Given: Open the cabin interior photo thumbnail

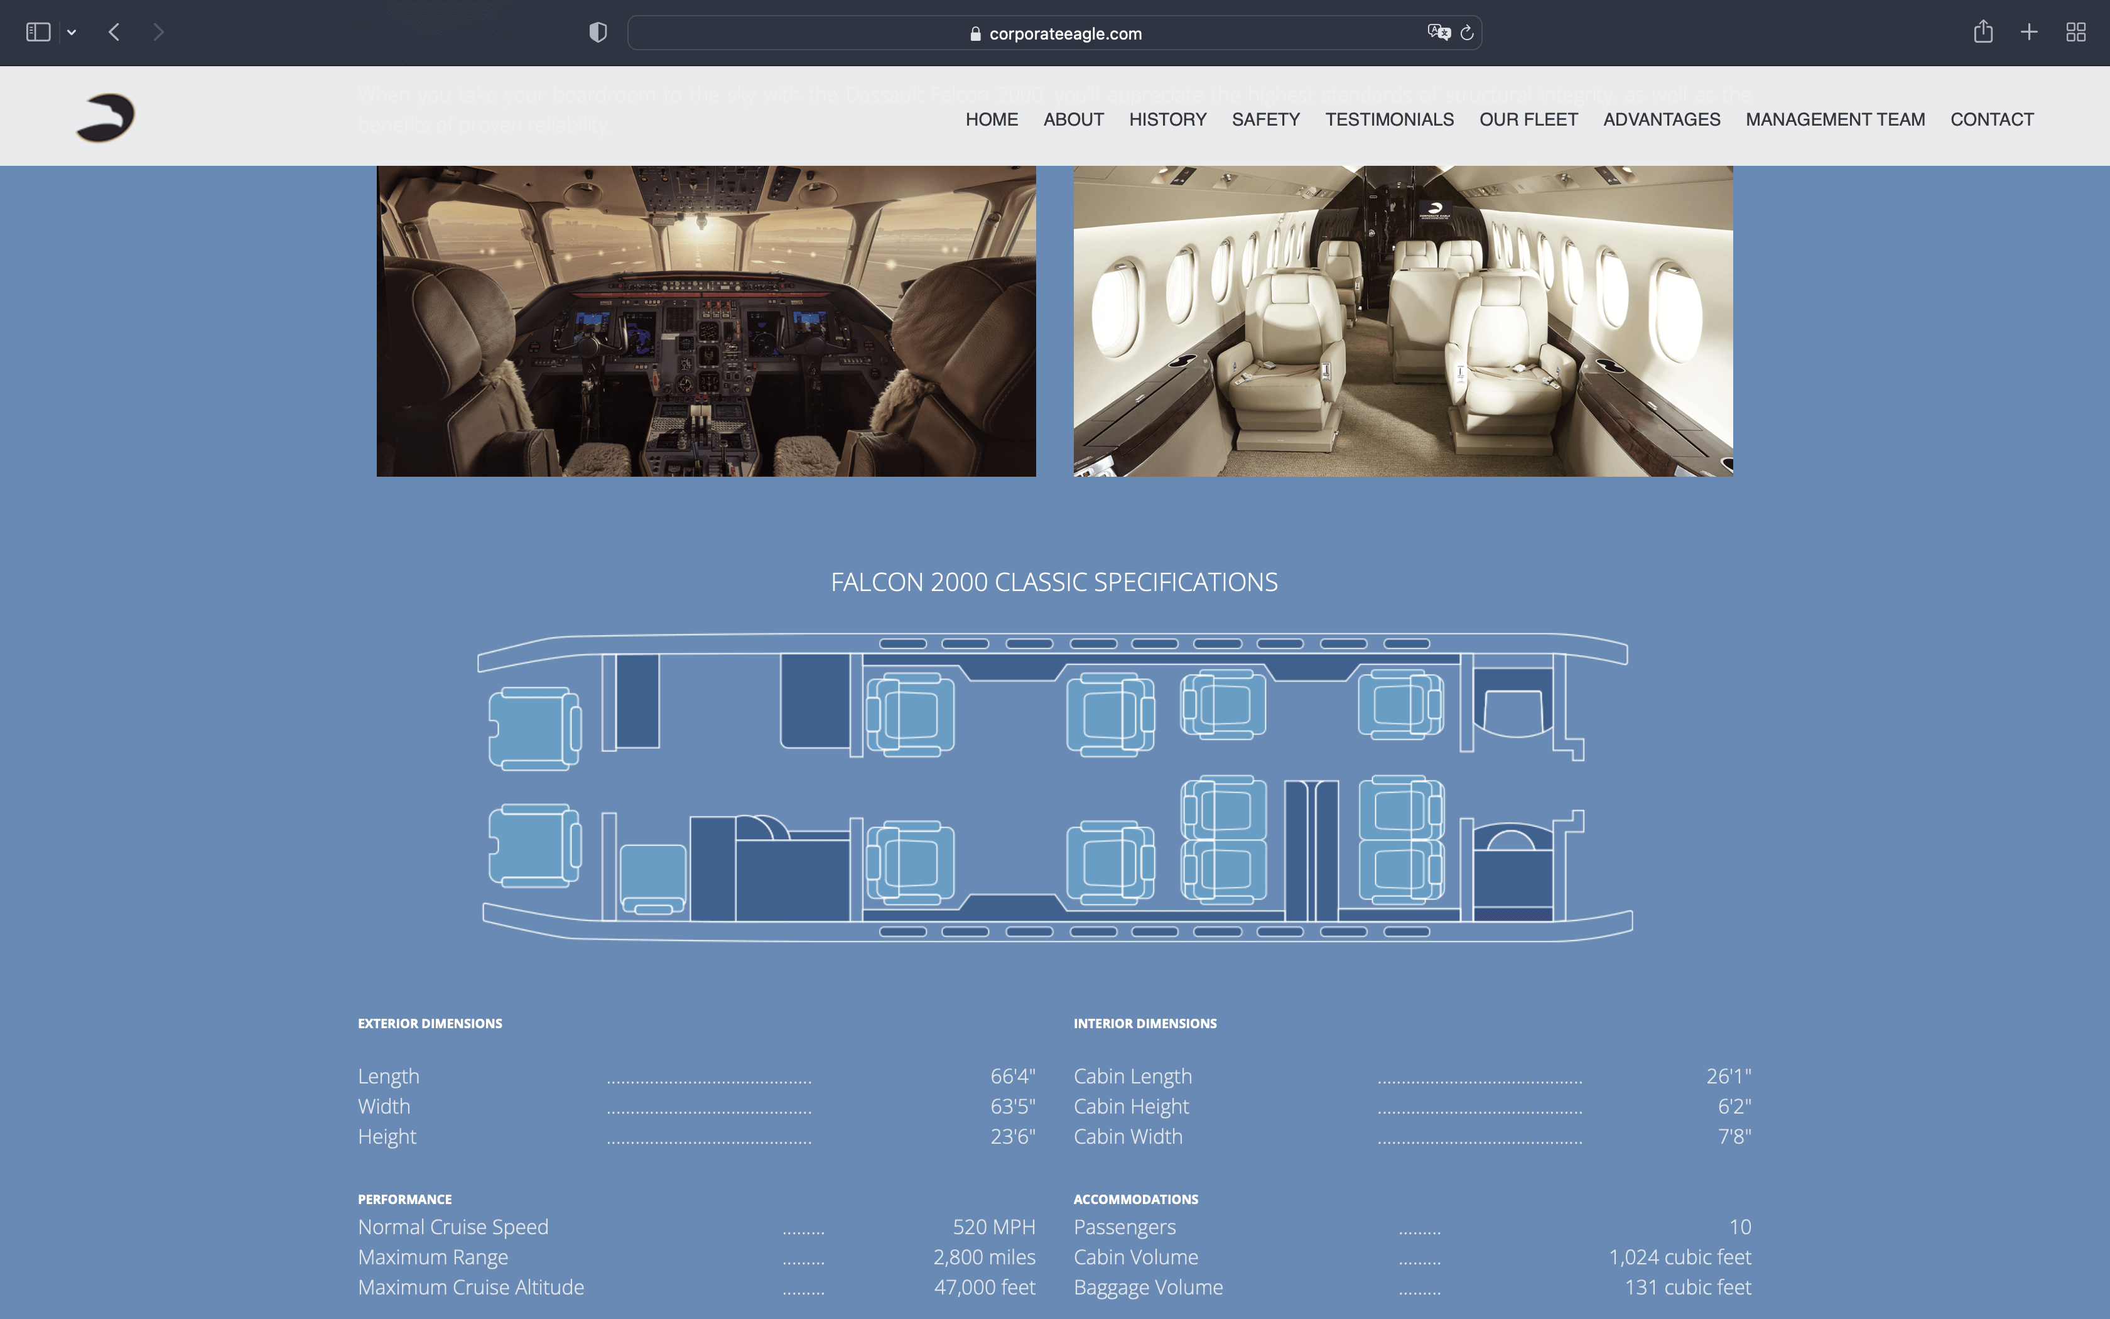Looking at the screenshot, I should 1403,321.
